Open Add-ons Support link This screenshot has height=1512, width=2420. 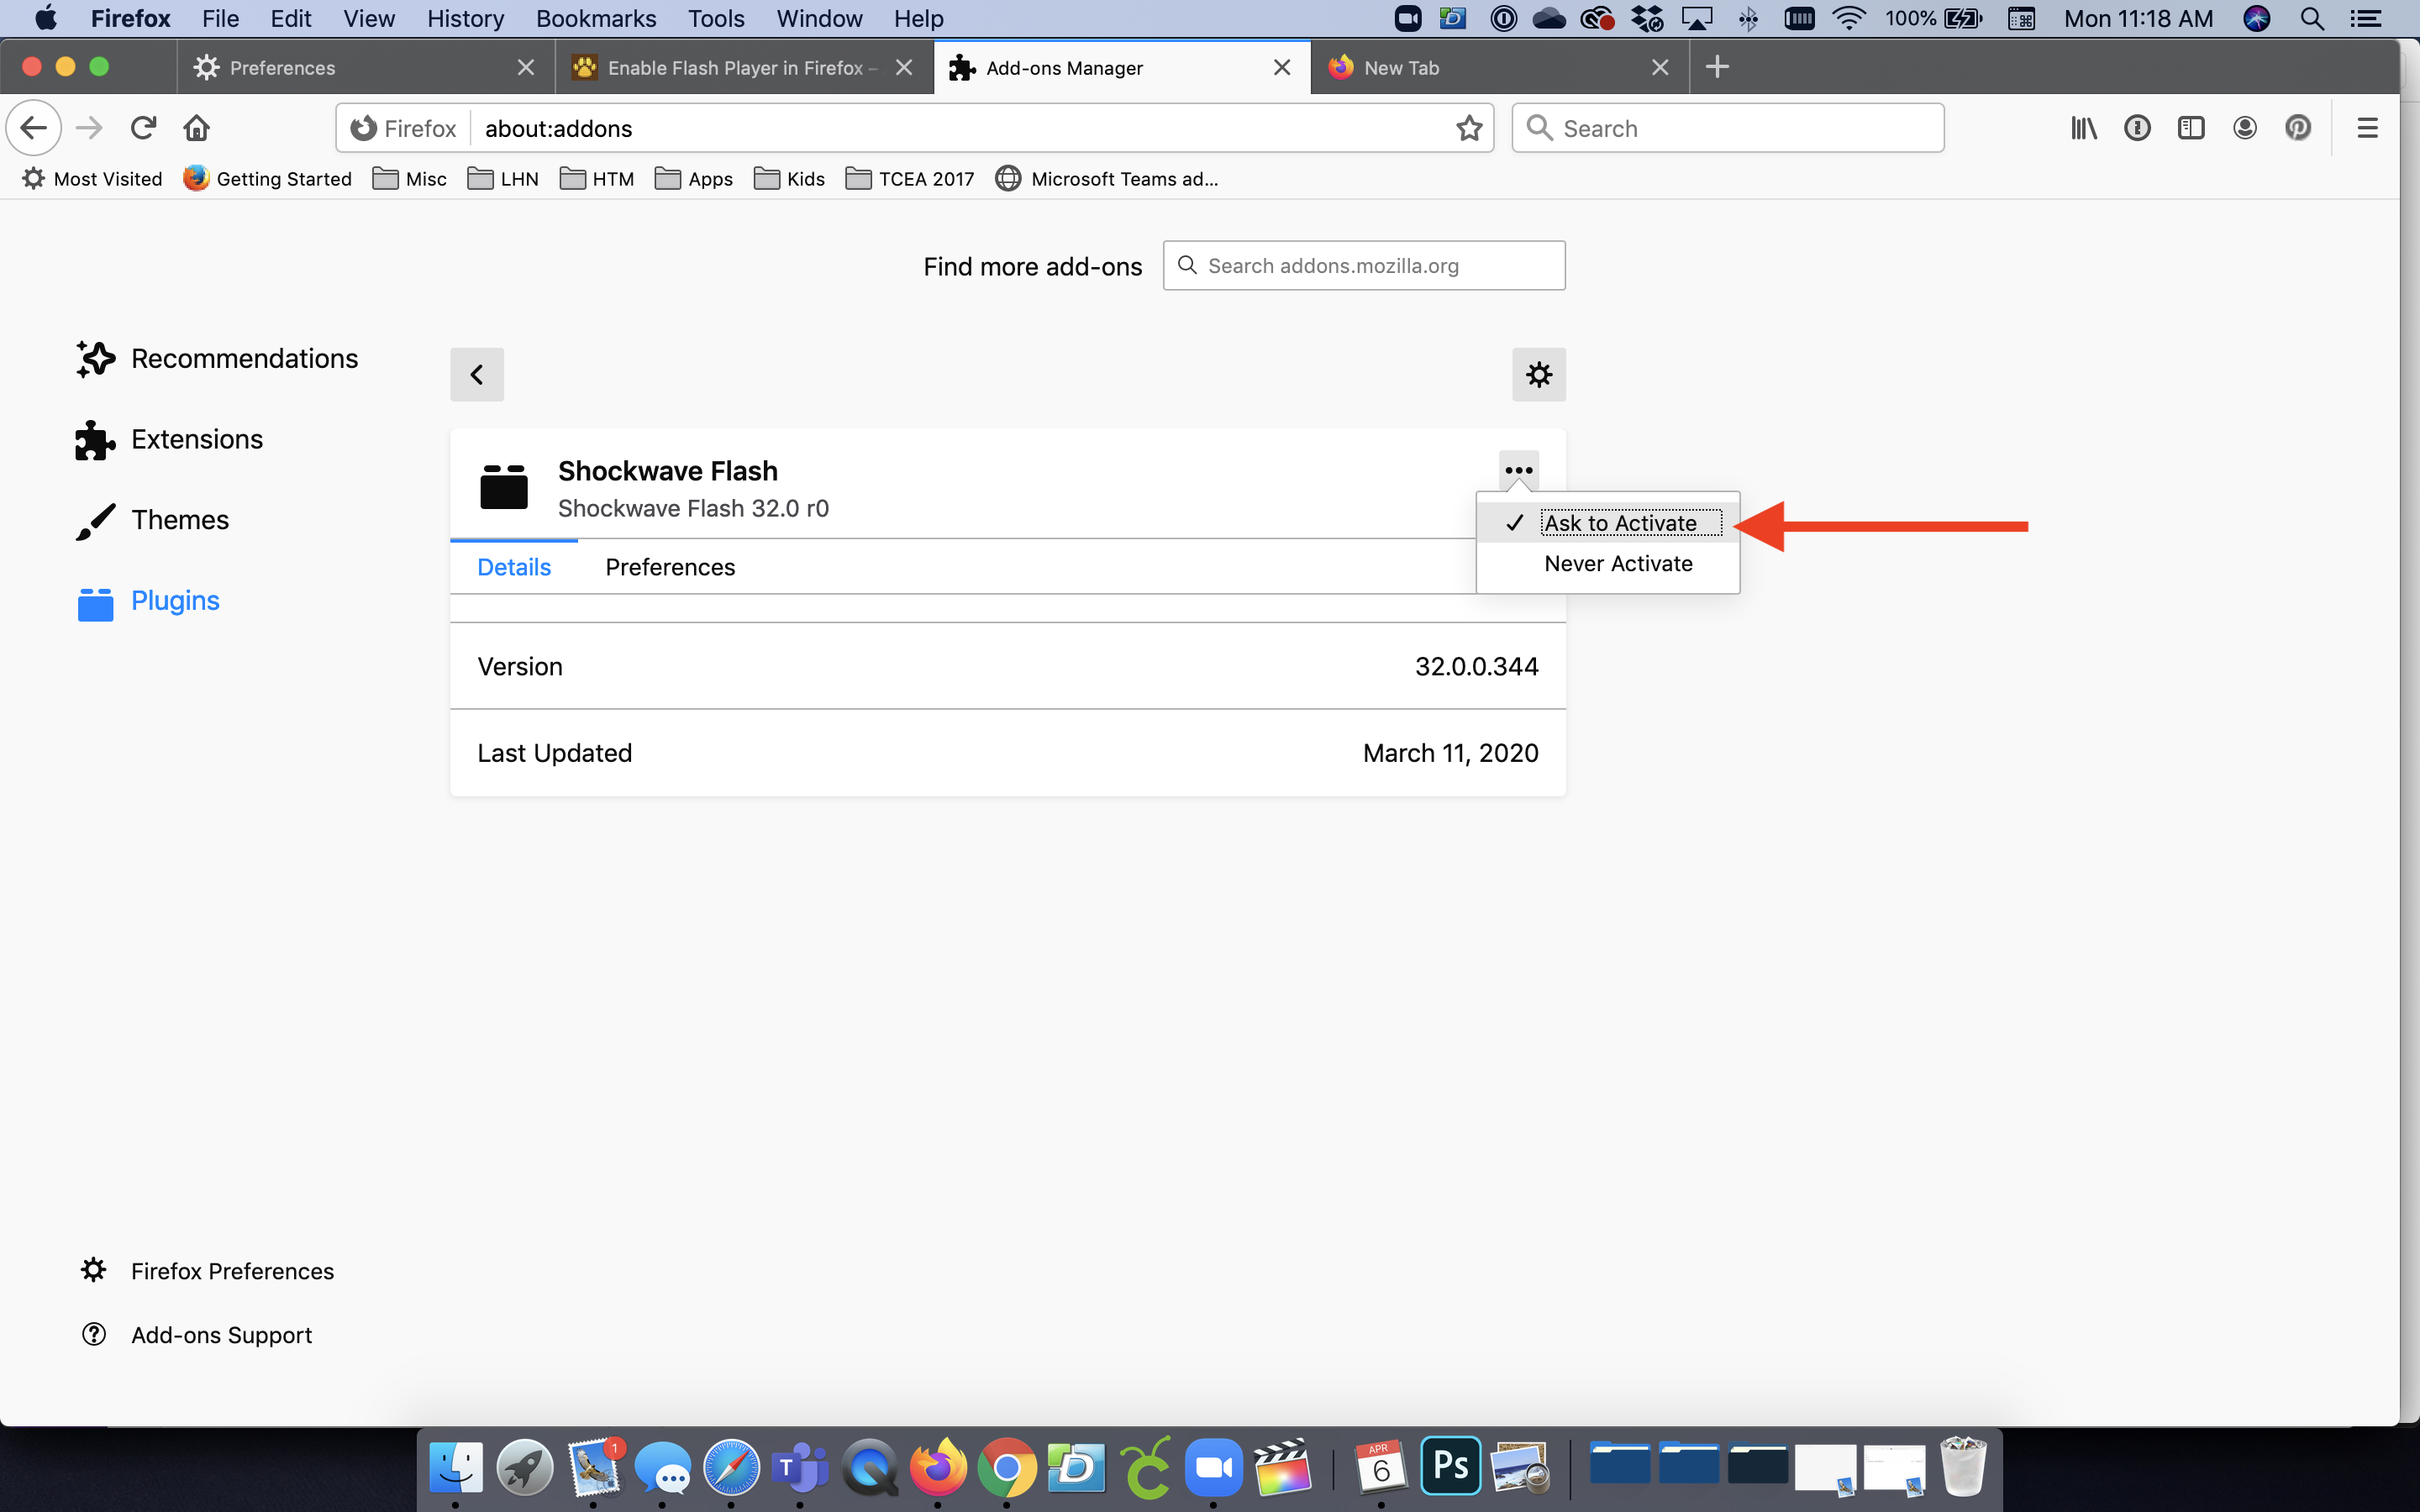(196, 1335)
